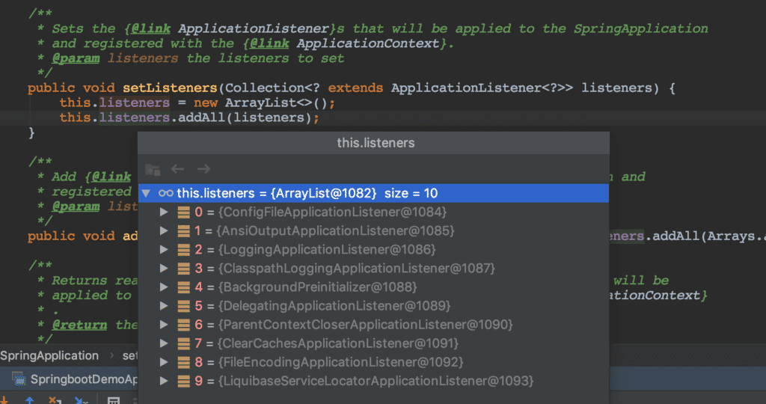Click the SpringApplication breadcrumb item

[49, 355]
